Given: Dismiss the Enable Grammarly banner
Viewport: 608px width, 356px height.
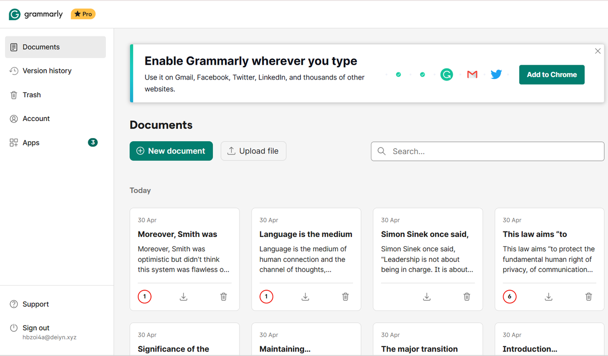Looking at the screenshot, I should (x=598, y=51).
